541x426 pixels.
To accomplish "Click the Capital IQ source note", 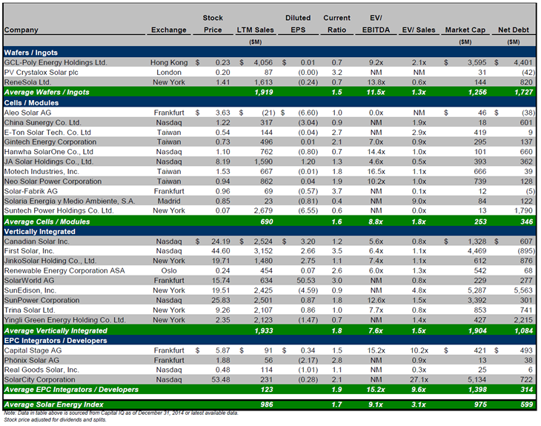I will (x=121, y=413).
